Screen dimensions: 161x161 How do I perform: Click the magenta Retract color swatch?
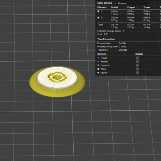pos(98,62)
